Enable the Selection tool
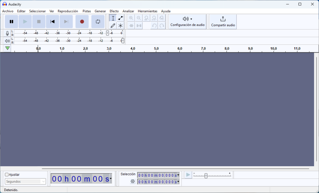This screenshot has width=319, height=193. (113, 18)
